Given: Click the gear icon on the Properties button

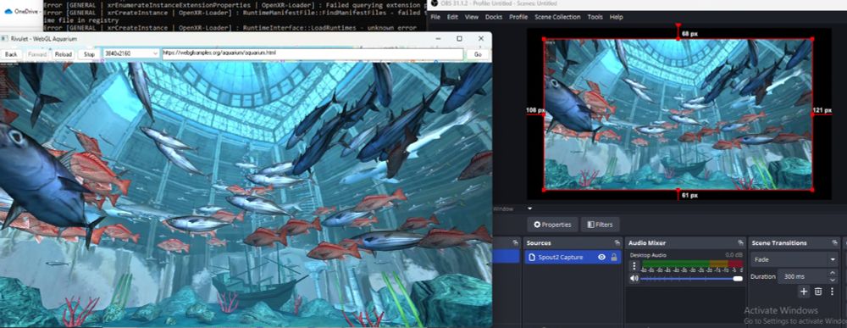Looking at the screenshot, I should 537,225.
